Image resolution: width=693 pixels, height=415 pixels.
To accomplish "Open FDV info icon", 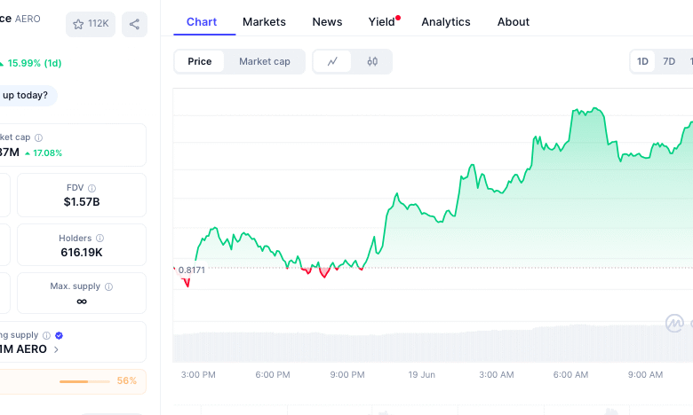I will point(92,188).
